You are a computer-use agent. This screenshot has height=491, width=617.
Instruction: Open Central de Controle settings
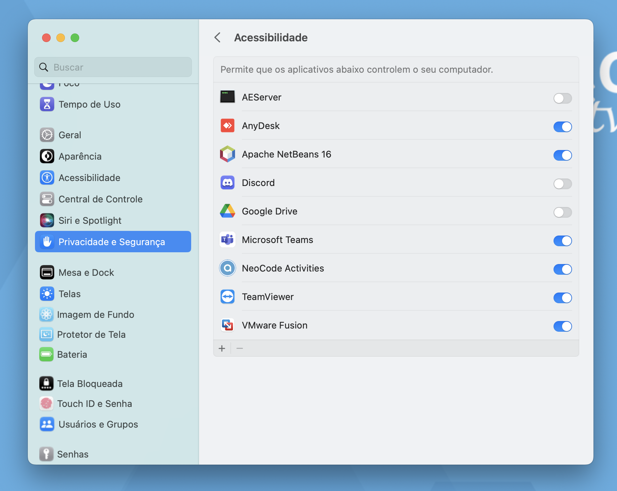113,199
